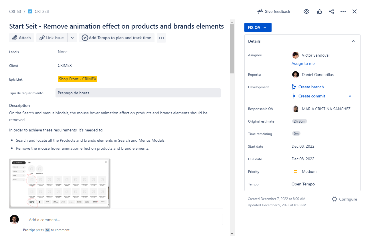Screen dimensions: 366x236
Task: Click the Shop Front - CRIMEX epic label
Action: pyautogui.click(x=78, y=79)
